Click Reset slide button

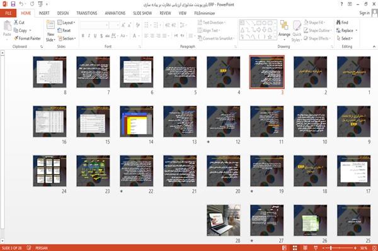64,30
